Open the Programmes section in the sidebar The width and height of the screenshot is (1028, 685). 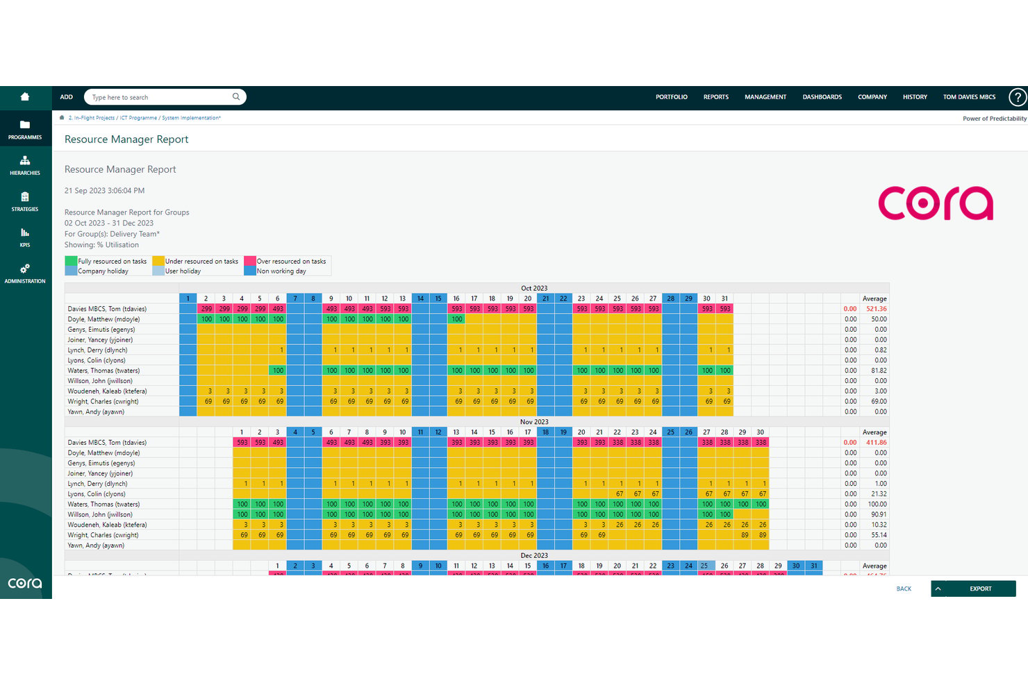tap(25, 130)
